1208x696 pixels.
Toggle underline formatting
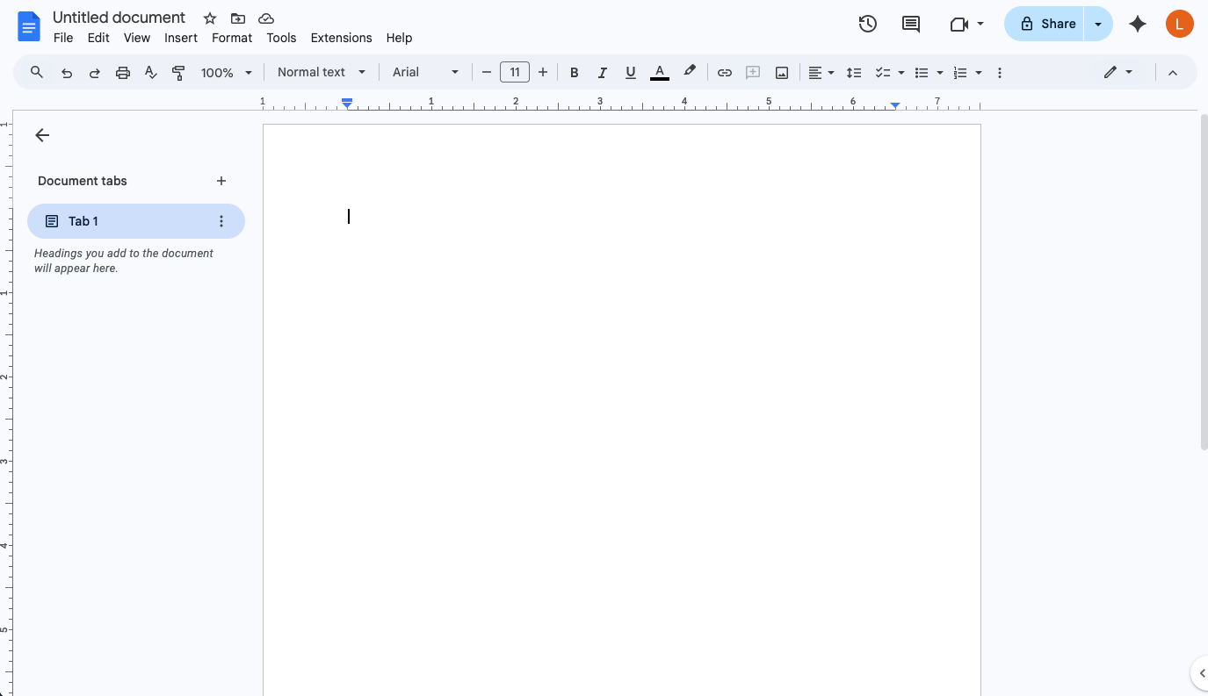click(630, 73)
